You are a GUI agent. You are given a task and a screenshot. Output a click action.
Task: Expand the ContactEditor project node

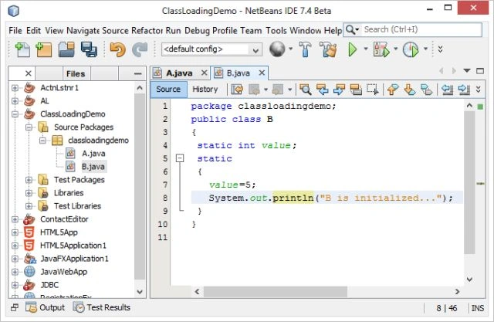15,219
